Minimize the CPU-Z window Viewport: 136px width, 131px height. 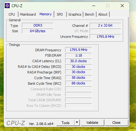[x=94, y=6]
